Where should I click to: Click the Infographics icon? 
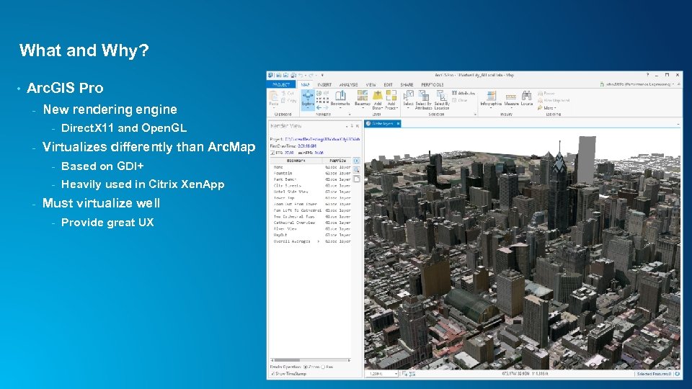point(491,95)
